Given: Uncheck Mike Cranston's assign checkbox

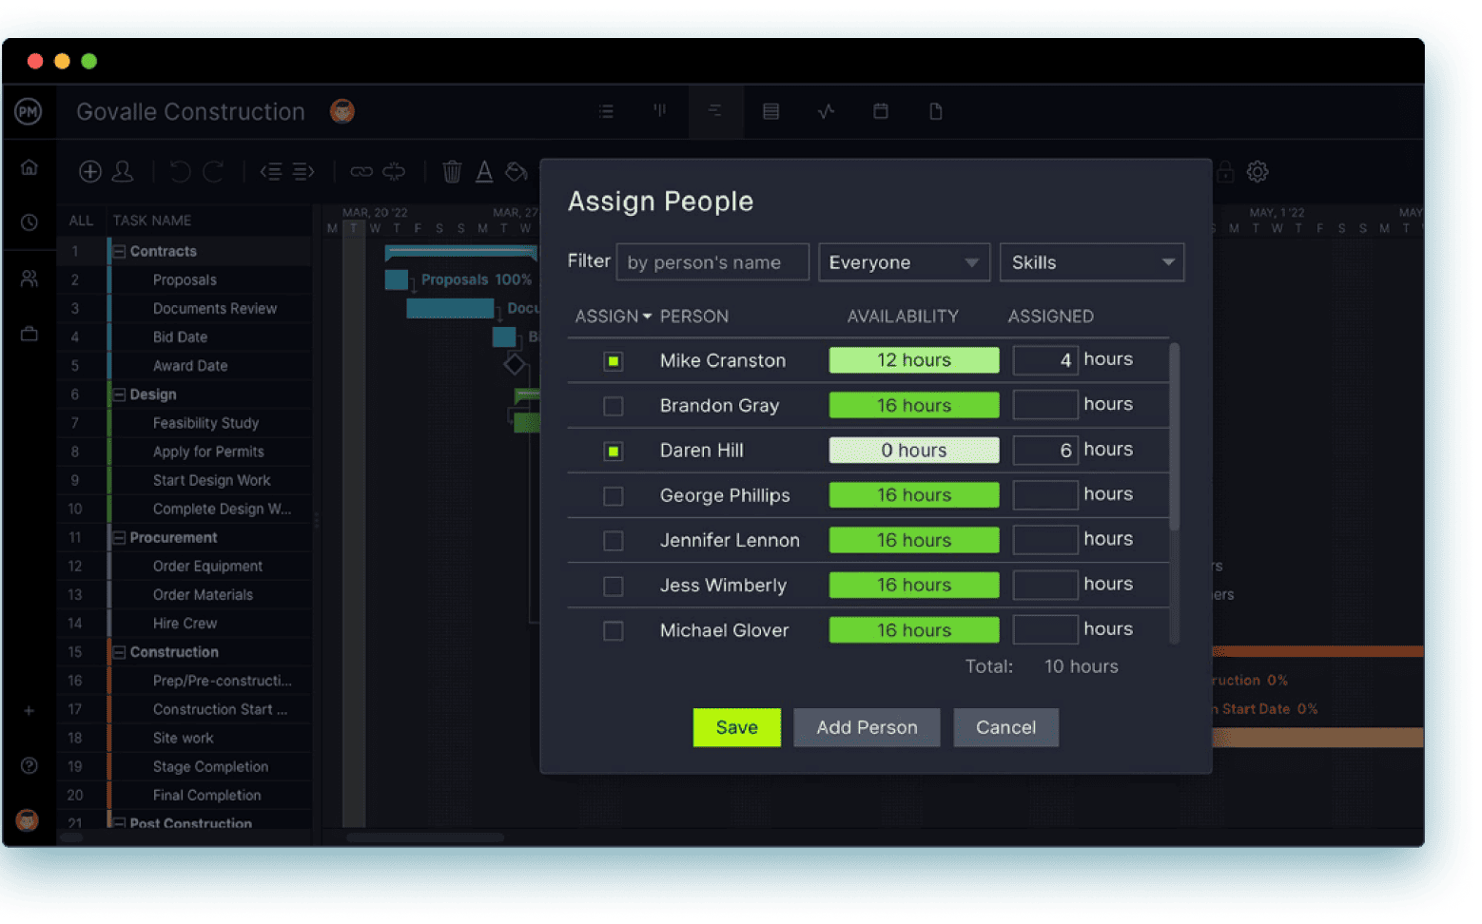Looking at the screenshot, I should point(614,361).
